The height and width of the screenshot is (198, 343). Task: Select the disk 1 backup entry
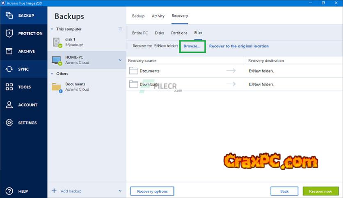tap(74, 42)
